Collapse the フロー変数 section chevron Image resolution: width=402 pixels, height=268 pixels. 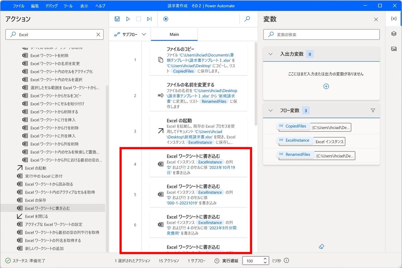pos(271,111)
